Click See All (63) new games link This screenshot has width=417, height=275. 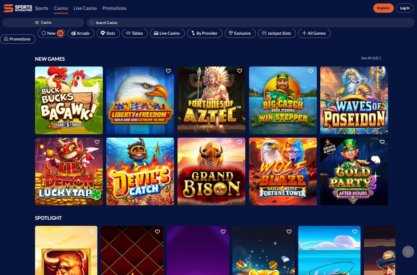(x=371, y=58)
